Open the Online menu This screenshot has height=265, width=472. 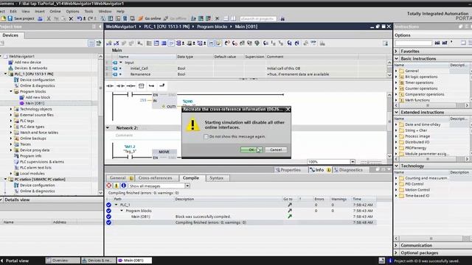click(55, 11)
